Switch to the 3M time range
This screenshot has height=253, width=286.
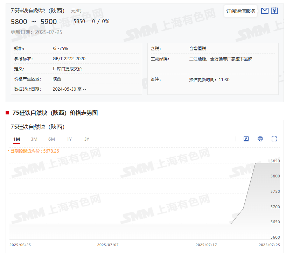(34, 139)
